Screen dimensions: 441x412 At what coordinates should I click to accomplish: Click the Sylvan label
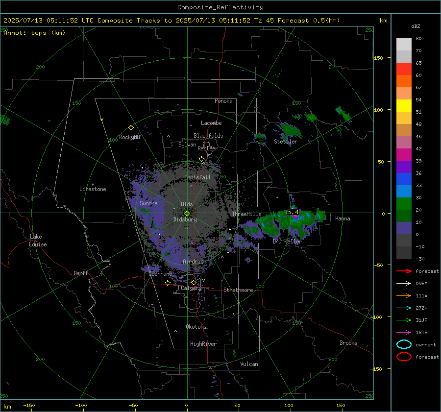187,145
